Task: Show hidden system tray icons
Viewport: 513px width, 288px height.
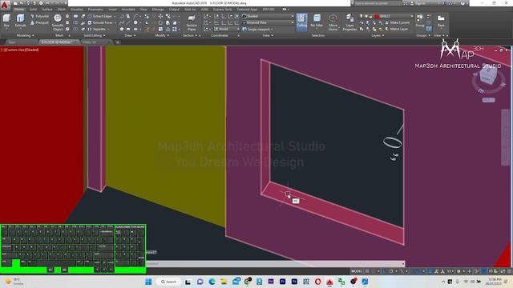Action: (443, 282)
